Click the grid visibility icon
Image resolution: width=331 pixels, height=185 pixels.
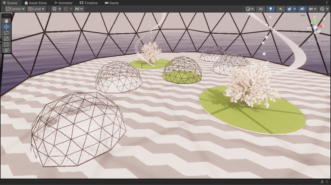click(54, 9)
